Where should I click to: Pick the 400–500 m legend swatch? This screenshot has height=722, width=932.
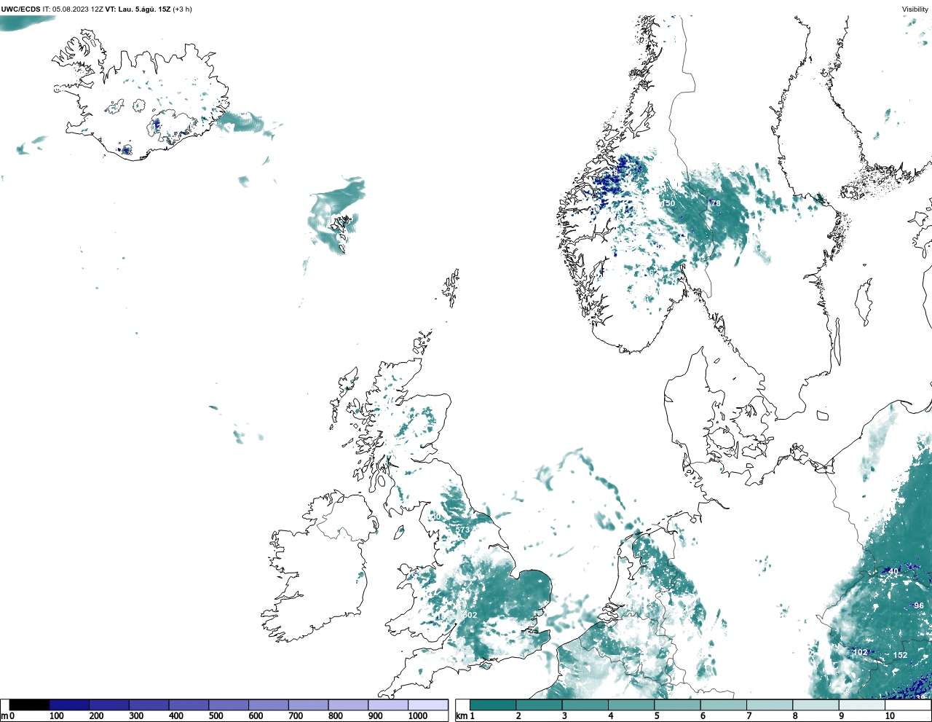189,705
